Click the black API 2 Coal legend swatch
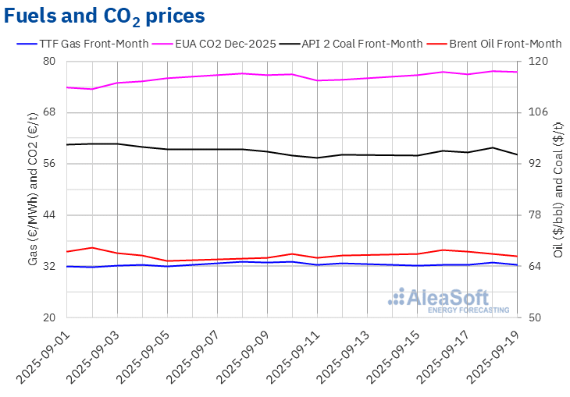 pyautogui.click(x=290, y=44)
